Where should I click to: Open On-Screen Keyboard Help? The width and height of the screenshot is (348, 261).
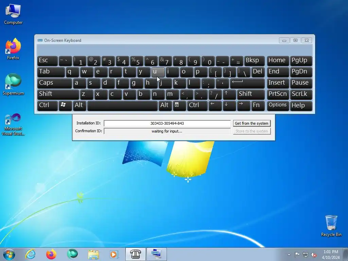click(301, 106)
